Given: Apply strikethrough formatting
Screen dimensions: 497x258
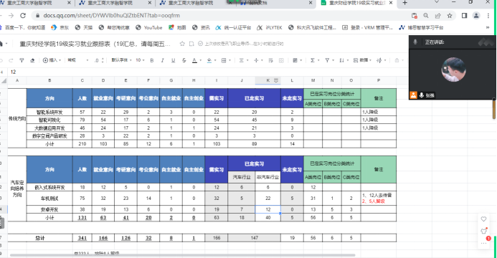Looking at the screenshot, I should (x=184, y=60).
